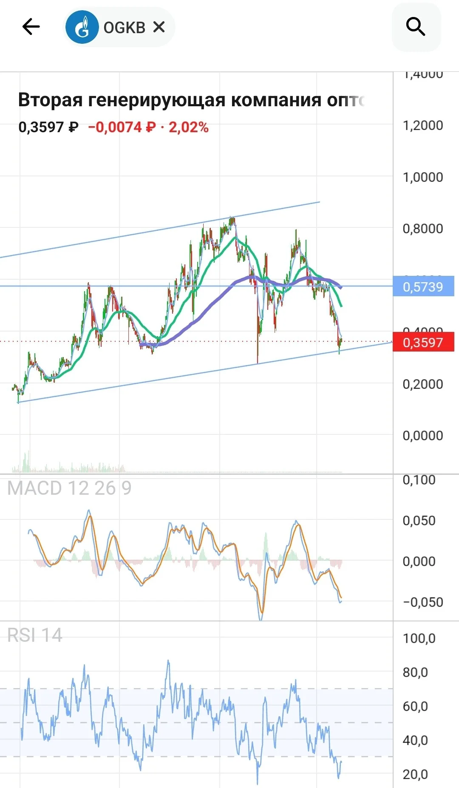Tap the 0,8000 price axis label
The image size is (459, 788).
[x=423, y=229]
